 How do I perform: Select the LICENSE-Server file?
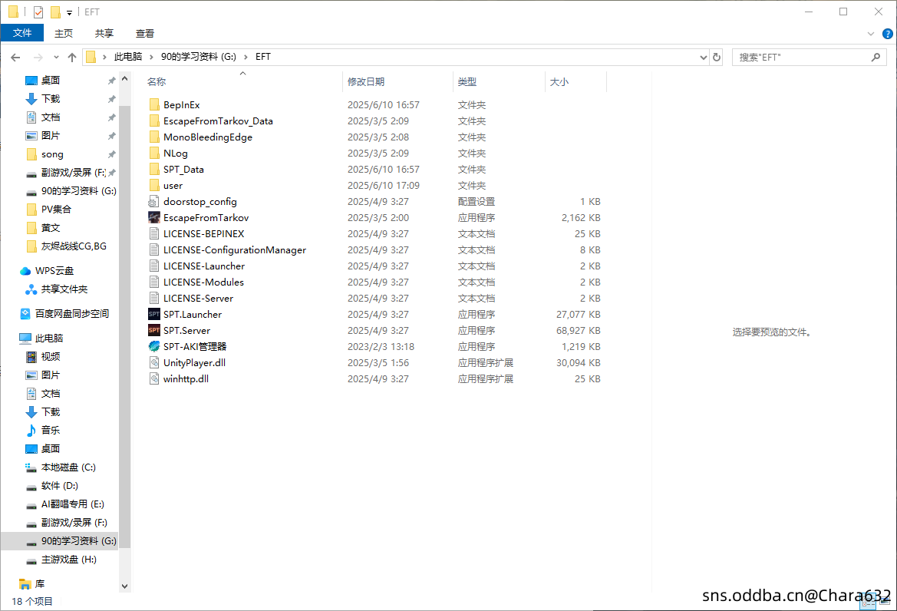click(198, 298)
